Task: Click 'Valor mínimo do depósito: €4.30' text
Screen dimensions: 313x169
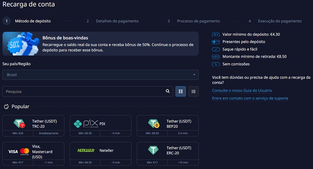Action: click(x=251, y=34)
